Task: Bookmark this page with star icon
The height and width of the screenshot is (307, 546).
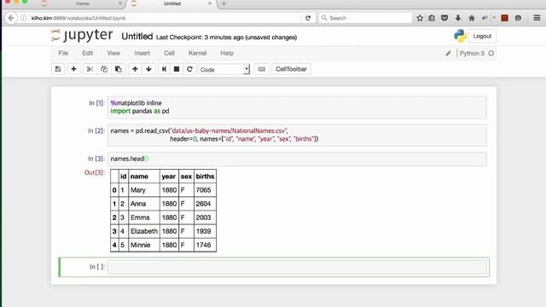Action: (x=420, y=18)
